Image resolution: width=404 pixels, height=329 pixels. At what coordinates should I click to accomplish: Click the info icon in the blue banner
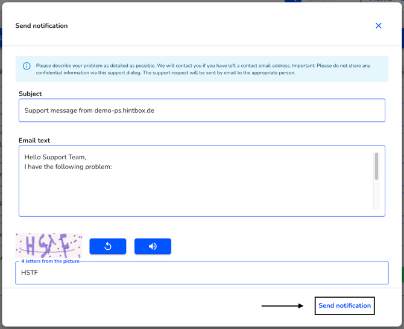[27, 66]
